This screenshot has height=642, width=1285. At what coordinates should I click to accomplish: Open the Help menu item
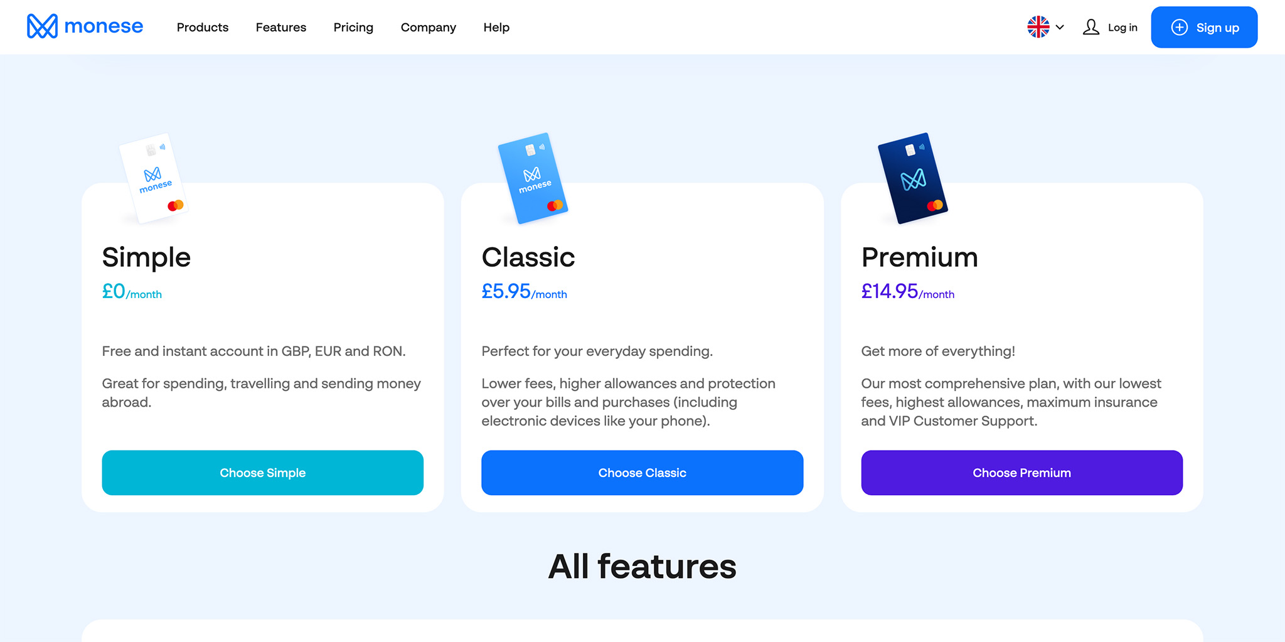(x=496, y=28)
